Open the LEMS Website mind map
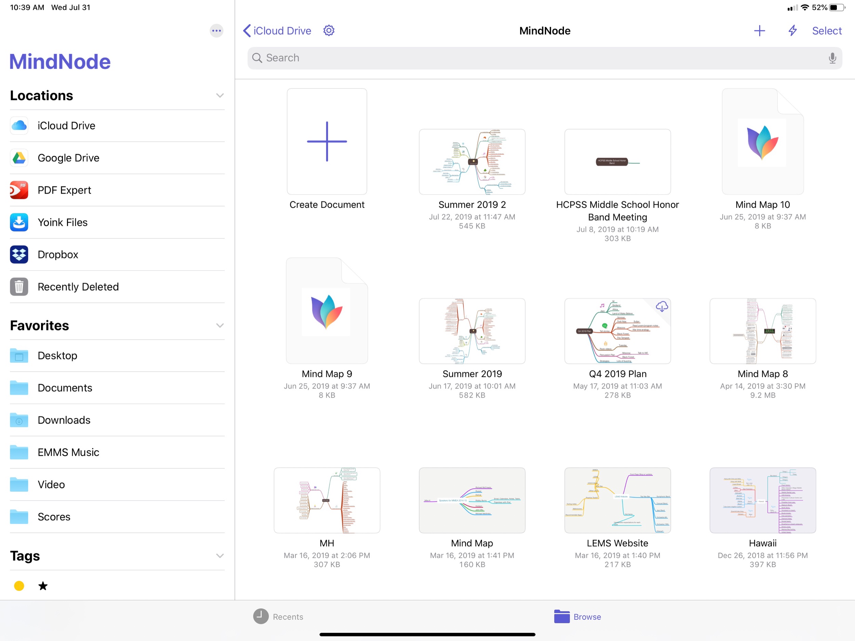Screen dimensions: 855x641 click(x=617, y=500)
